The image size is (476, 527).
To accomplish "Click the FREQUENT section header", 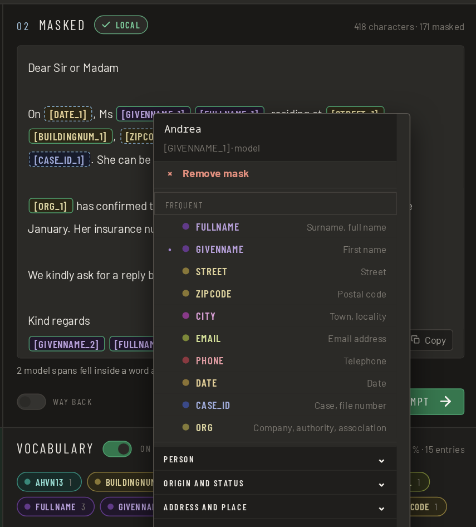I will coord(275,204).
